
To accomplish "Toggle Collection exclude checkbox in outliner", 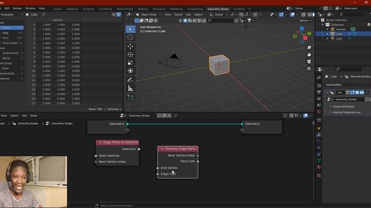I will coord(369,24).
